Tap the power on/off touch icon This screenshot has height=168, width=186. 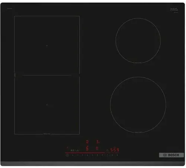[67, 155]
